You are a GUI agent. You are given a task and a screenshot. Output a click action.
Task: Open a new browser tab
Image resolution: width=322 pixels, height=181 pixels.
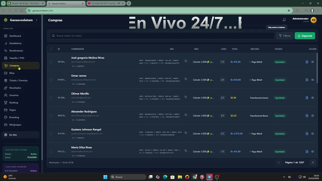coord(129,3)
